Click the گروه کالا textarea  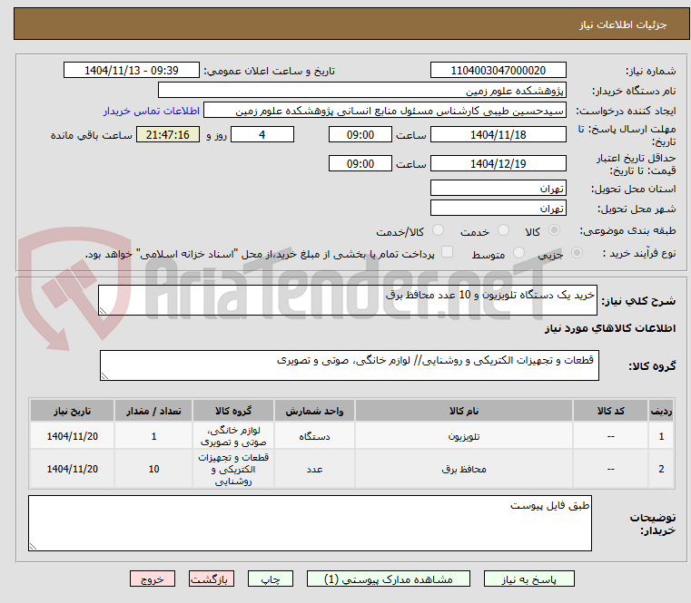pos(350,365)
